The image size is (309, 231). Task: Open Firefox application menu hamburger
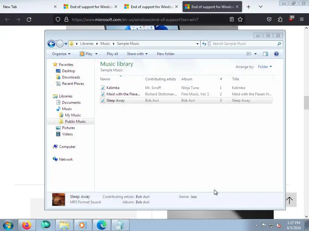(302, 19)
